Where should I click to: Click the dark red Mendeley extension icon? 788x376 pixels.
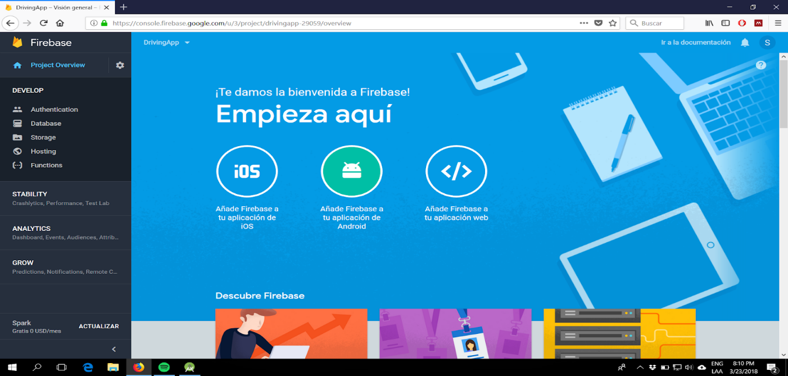[758, 23]
